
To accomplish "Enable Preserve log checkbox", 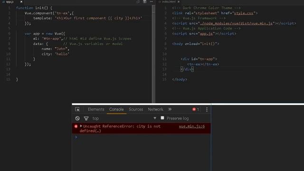I will click(162, 118).
